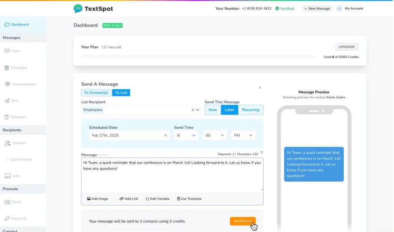Click Use Template in message toolbar
This screenshot has width=394, height=232.
pyautogui.click(x=189, y=199)
